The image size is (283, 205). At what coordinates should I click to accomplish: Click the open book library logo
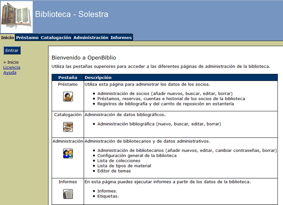17,17
